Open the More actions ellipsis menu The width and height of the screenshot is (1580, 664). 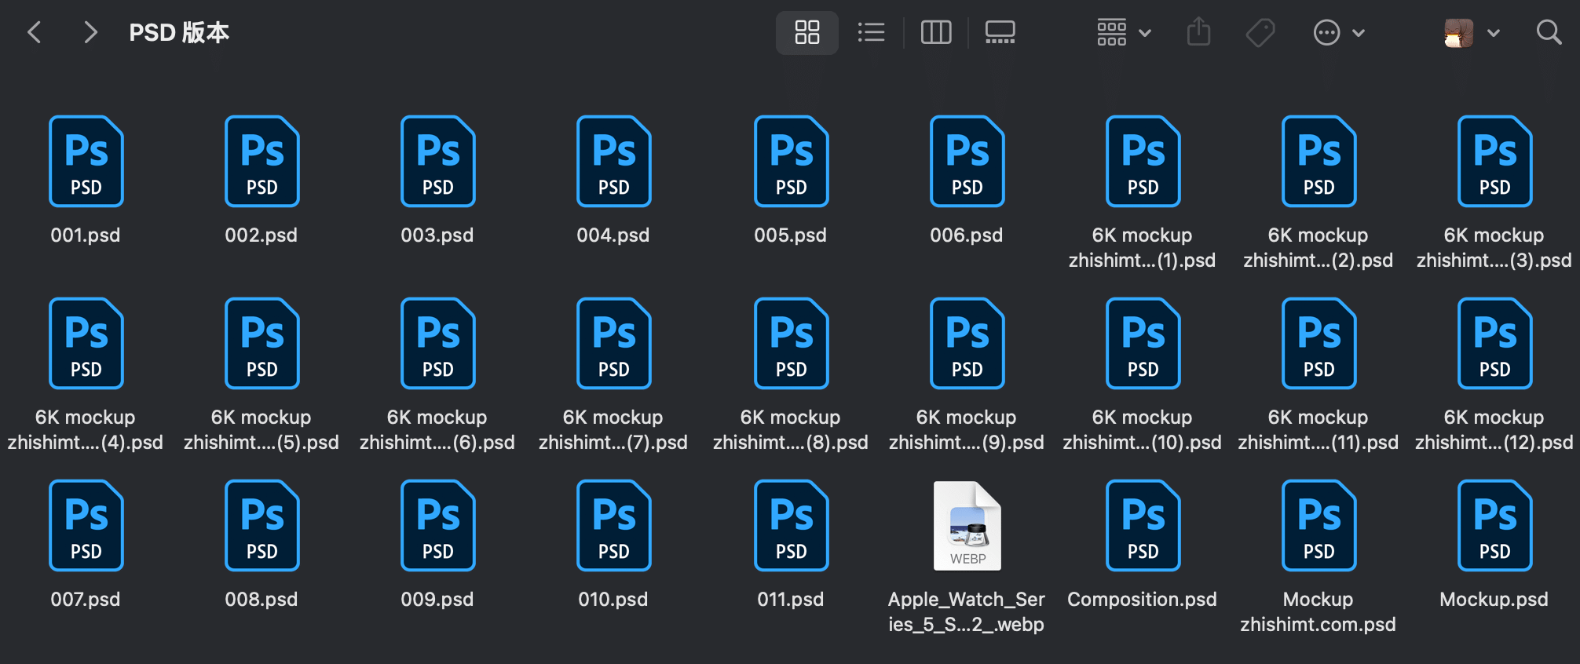point(1338,33)
